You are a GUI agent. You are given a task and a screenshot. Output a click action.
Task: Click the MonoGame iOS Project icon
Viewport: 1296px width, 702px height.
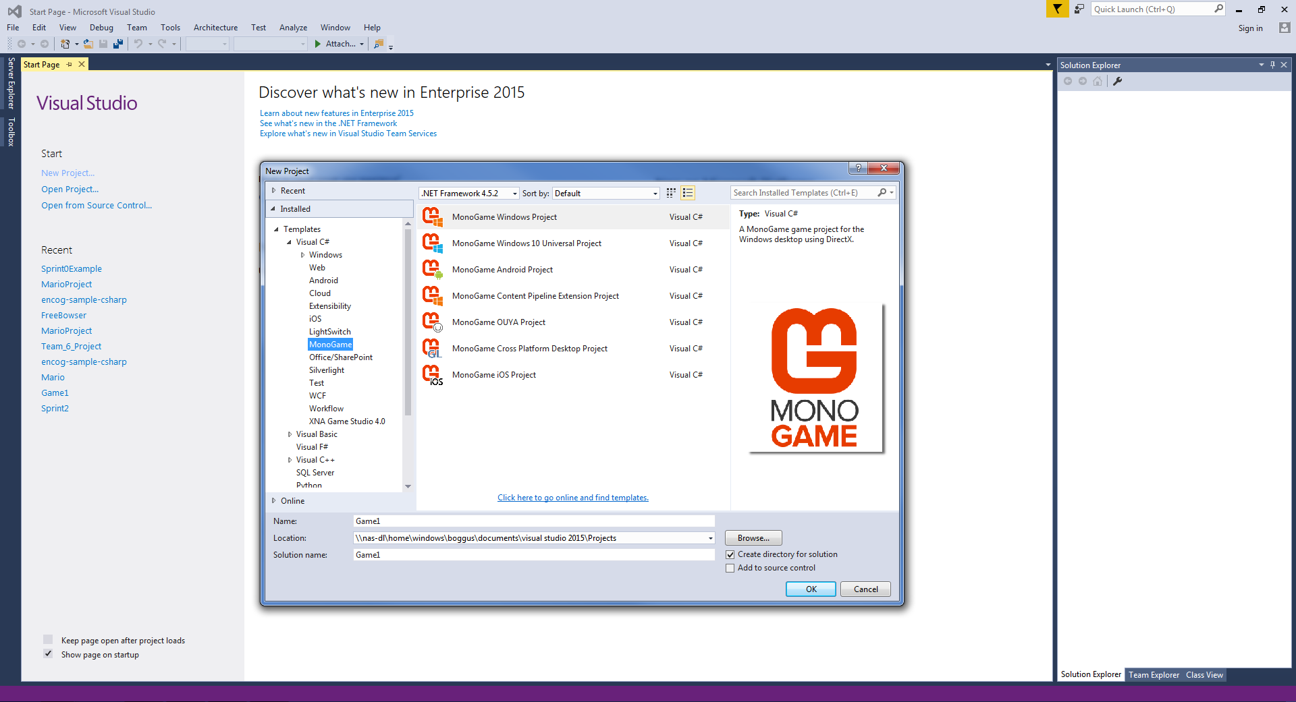[x=433, y=375]
